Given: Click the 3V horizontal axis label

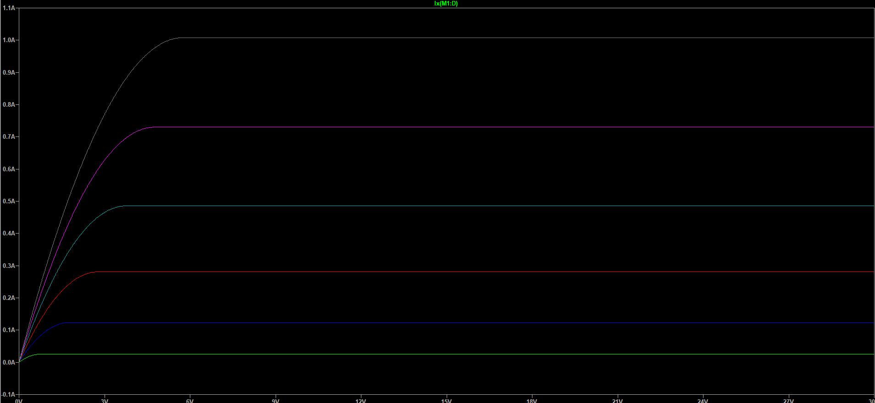Looking at the screenshot, I should 105,401.
